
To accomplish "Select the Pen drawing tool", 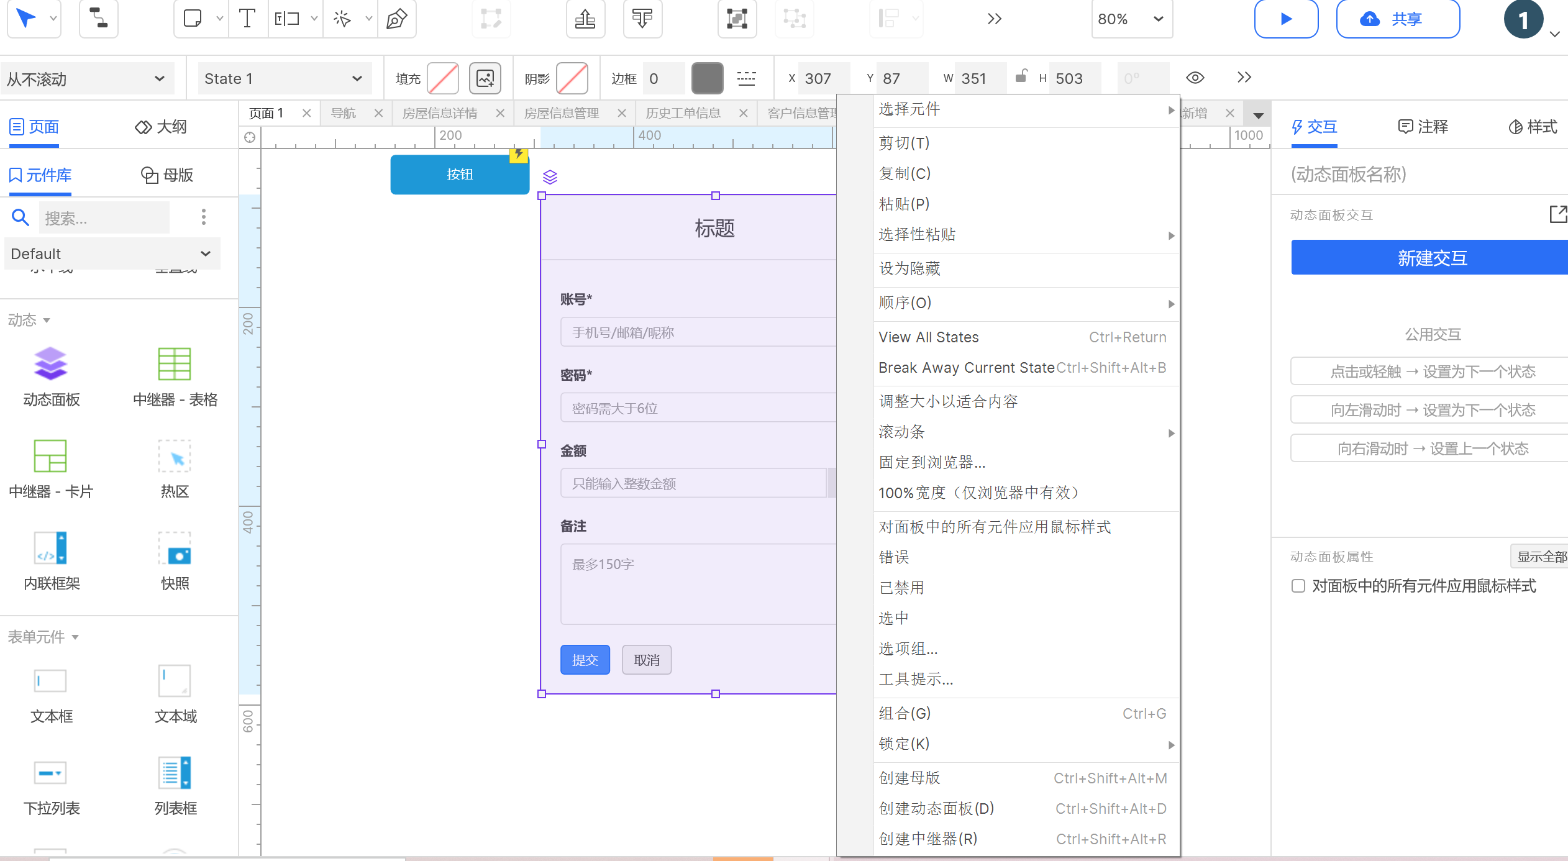I will (x=396, y=19).
